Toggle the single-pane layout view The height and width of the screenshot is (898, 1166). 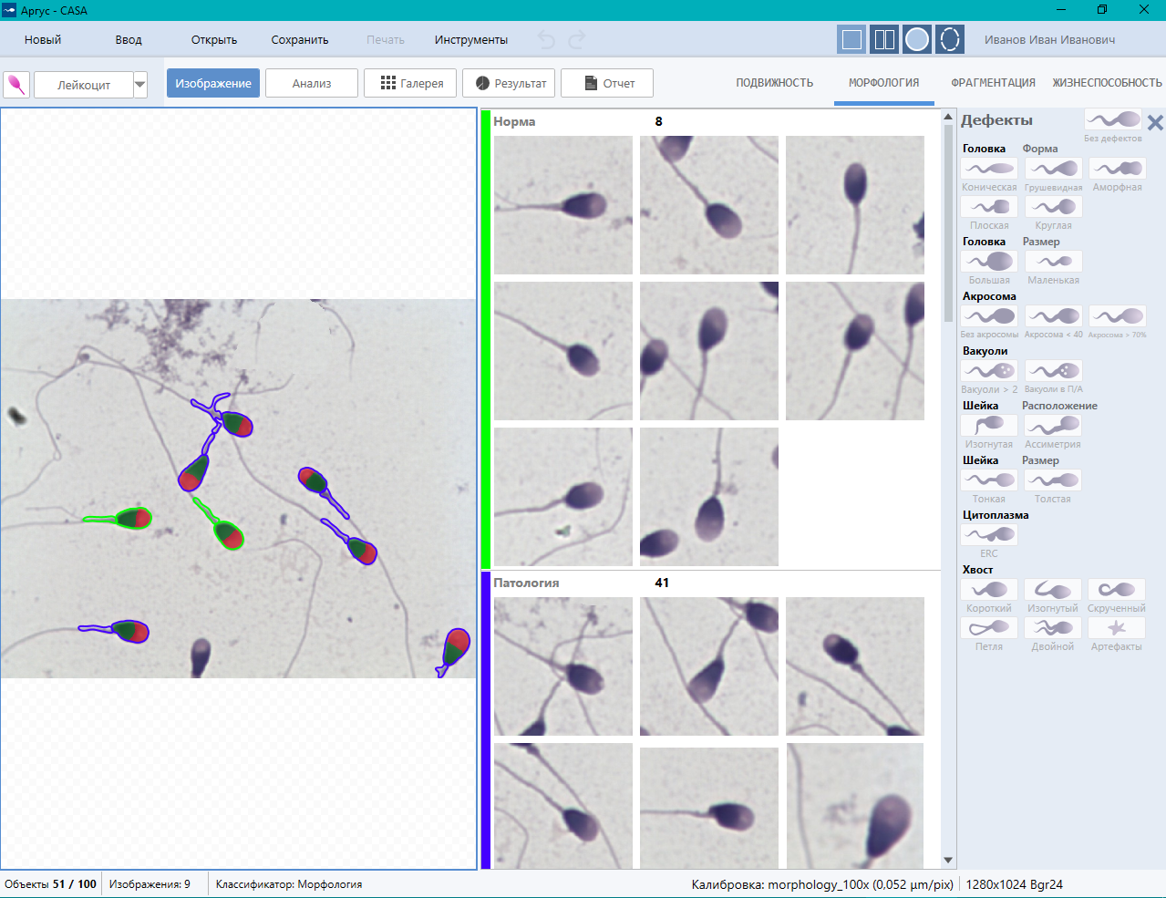(851, 39)
